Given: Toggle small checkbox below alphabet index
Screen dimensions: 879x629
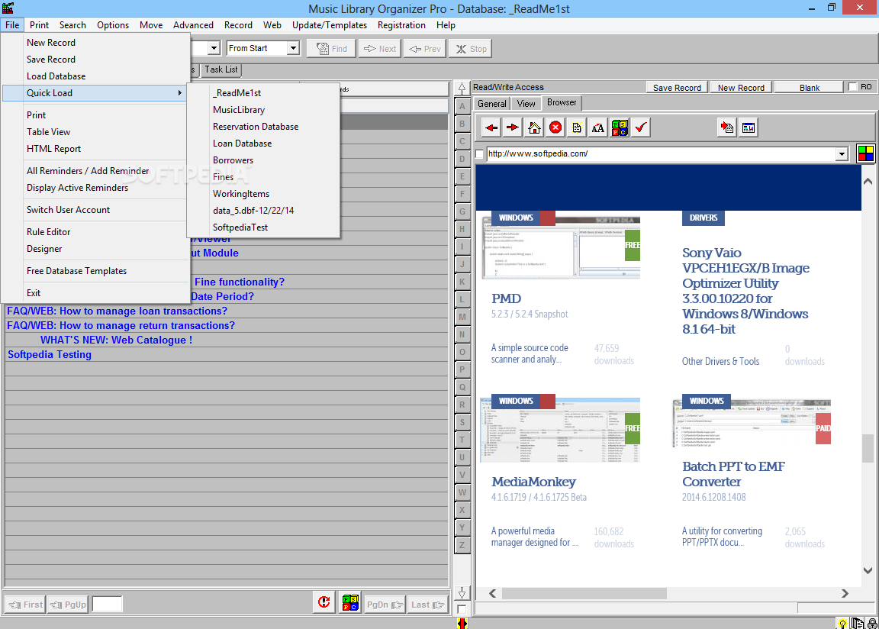Looking at the screenshot, I should (x=462, y=609).
